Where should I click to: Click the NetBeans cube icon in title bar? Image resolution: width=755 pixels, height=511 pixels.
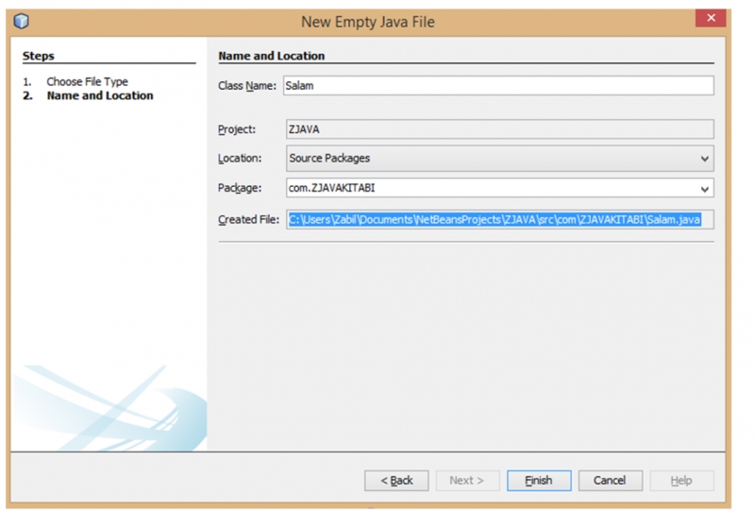click(22, 21)
